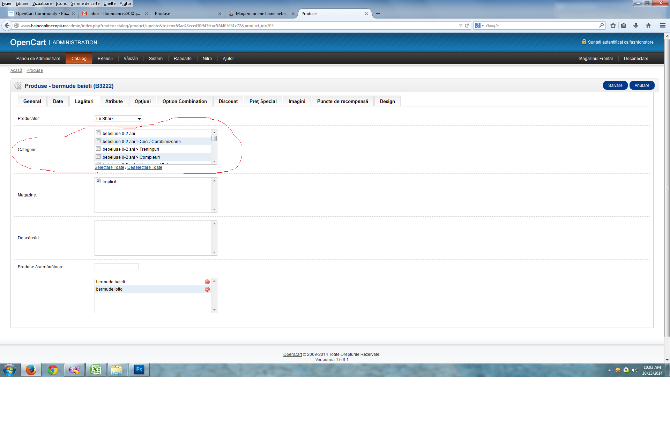Click the Produse Asemănătoare input field
Screen dimensions: 670x441
coord(117,267)
